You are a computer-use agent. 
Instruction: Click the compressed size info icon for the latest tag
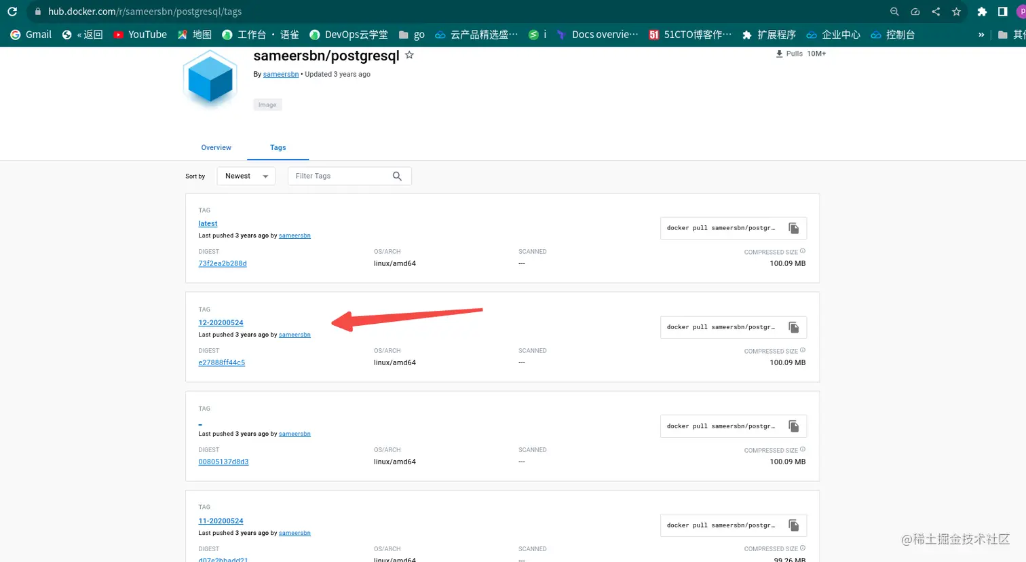(x=803, y=251)
